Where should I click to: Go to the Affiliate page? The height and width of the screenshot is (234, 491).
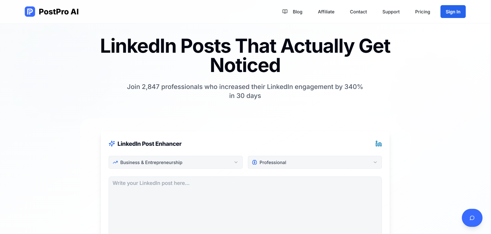[x=326, y=12]
